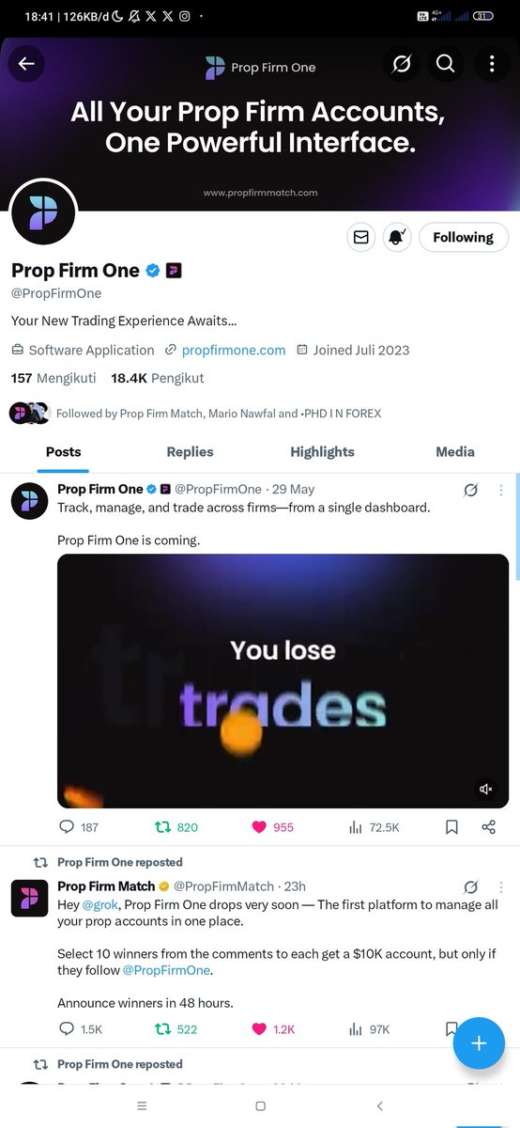Tap the Grok icon in profile header
Image resolution: width=520 pixels, height=1128 pixels.
401,64
